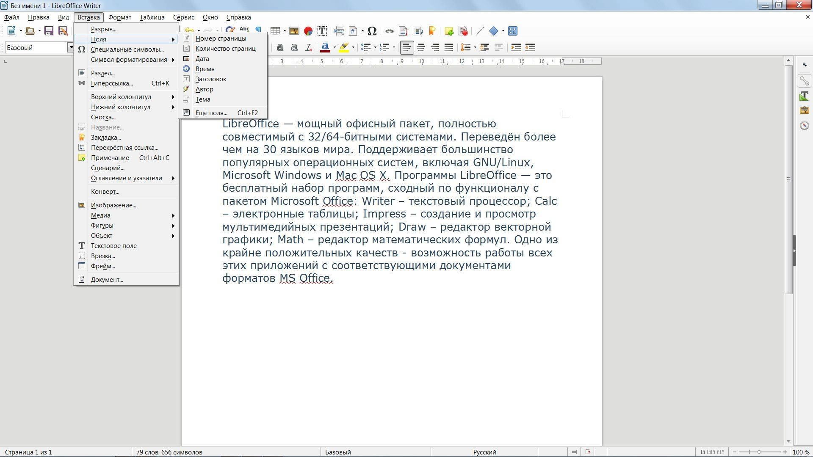Click the Clear formatting icon
Image resolution: width=813 pixels, height=457 pixels.
(309, 47)
